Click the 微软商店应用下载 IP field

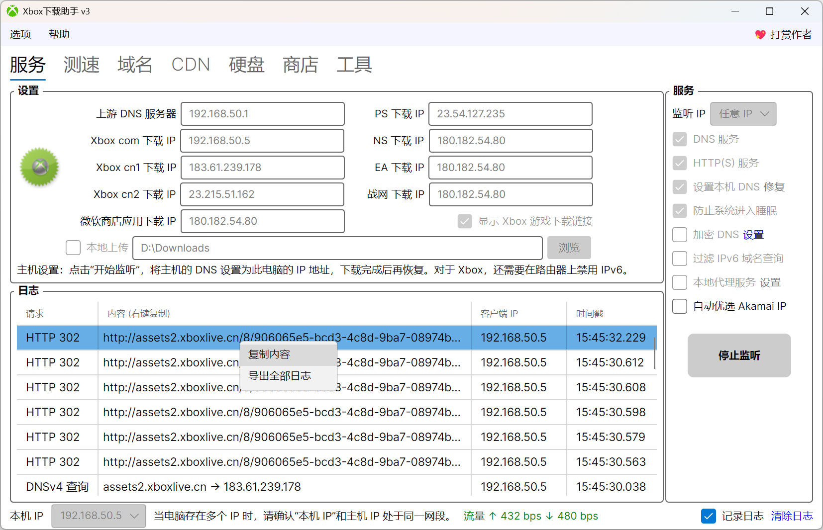click(x=263, y=221)
